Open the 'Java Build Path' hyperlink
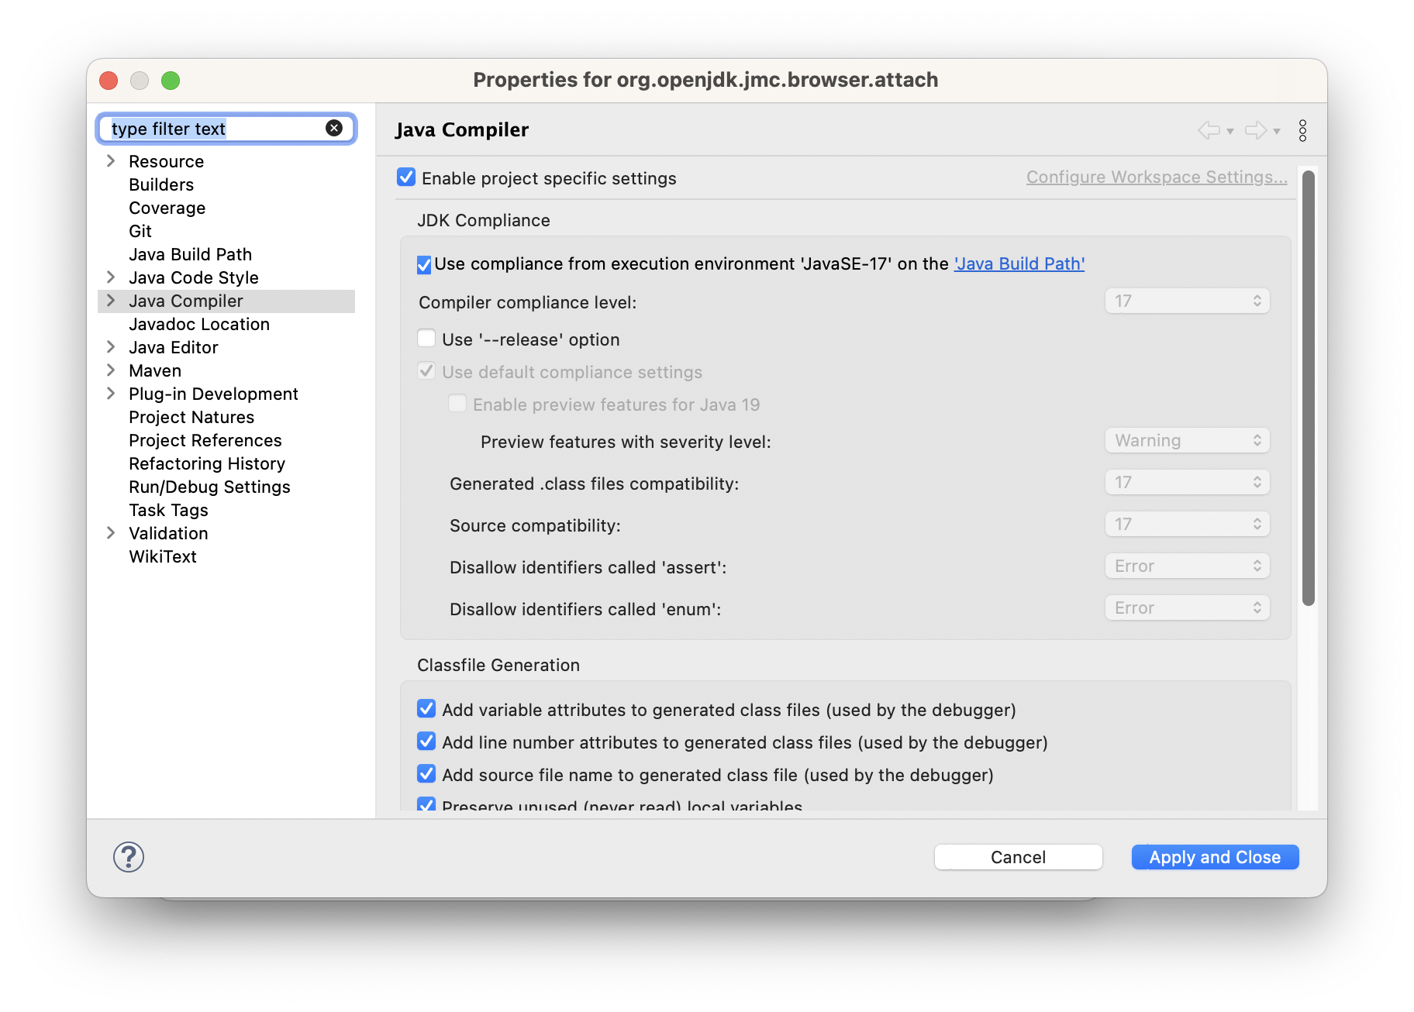 pyautogui.click(x=1019, y=264)
